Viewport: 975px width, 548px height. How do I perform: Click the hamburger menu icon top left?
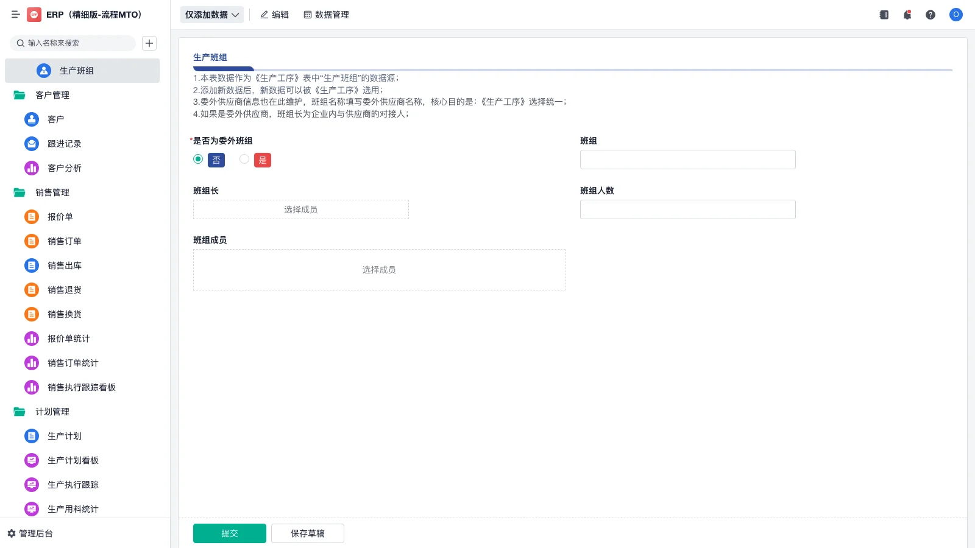pos(16,15)
